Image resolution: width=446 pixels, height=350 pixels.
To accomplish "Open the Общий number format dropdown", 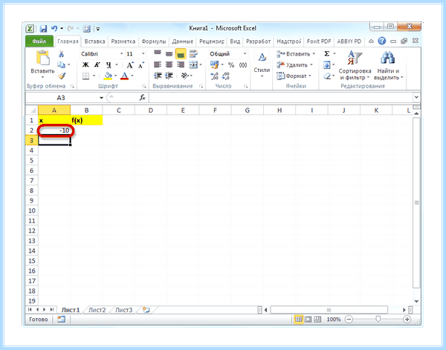I will (x=245, y=53).
